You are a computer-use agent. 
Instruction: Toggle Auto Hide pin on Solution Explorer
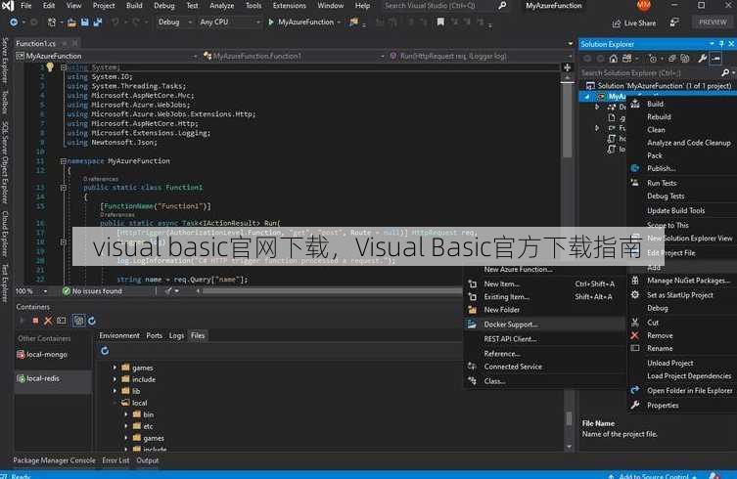pyautogui.click(x=721, y=44)
